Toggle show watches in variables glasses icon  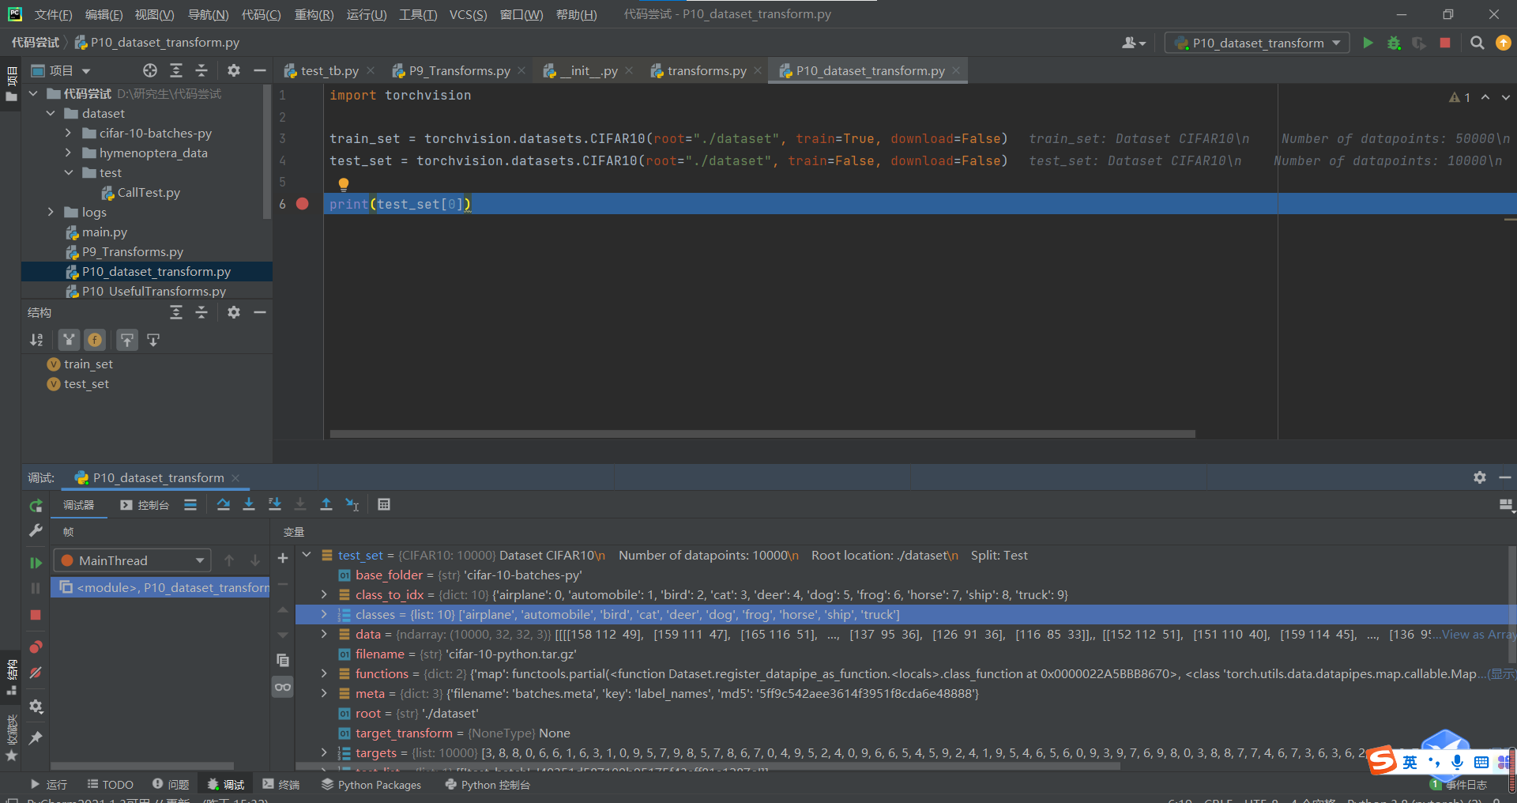pos(283,687)
